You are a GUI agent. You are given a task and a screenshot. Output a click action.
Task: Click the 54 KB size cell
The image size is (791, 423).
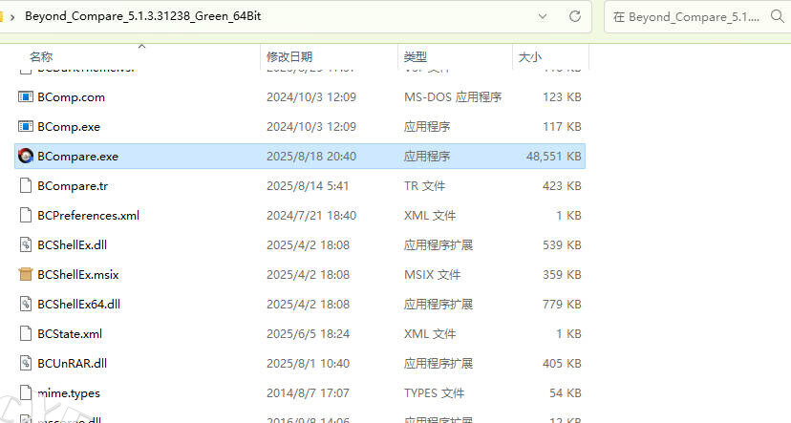coord(566,393)
